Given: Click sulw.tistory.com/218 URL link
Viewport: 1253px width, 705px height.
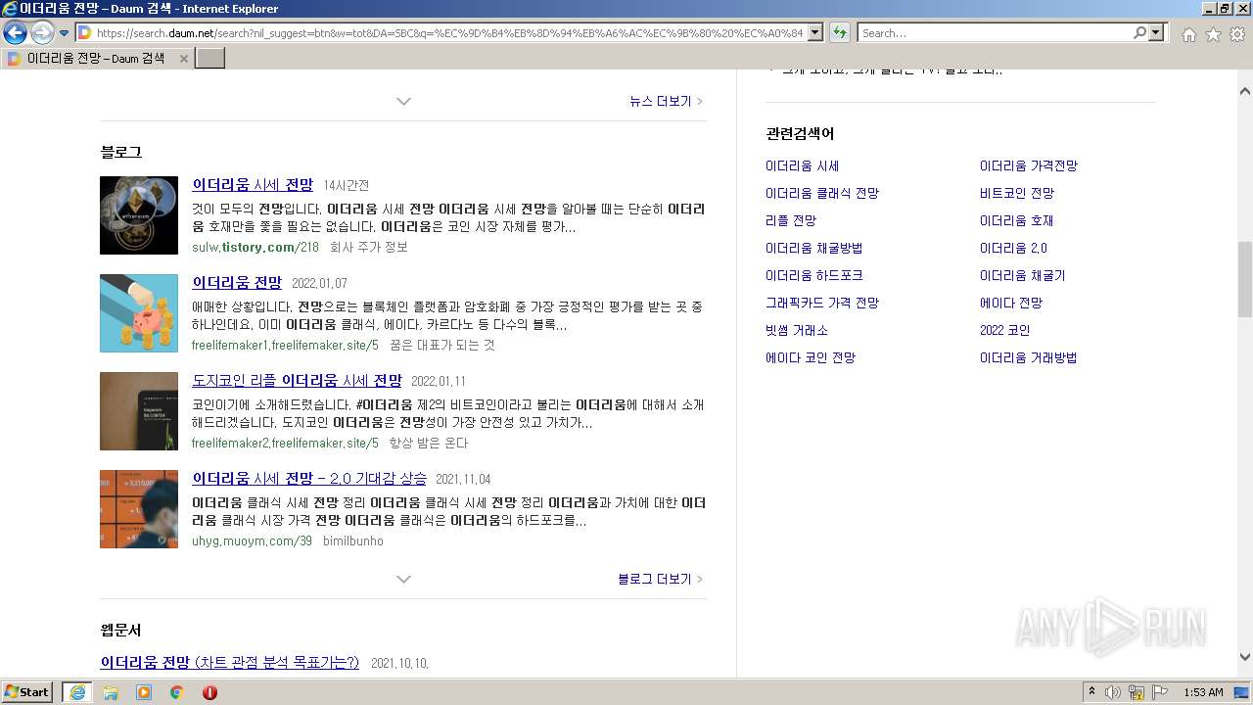Looking at the screenshot, I should click(x=255, y=248).
